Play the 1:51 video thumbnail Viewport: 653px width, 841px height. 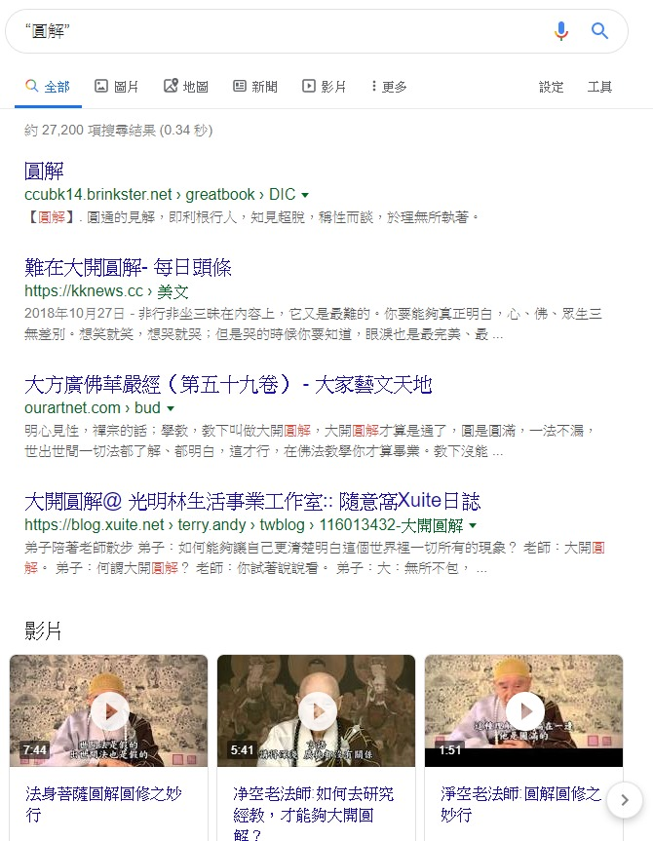[x=523, y=710]
